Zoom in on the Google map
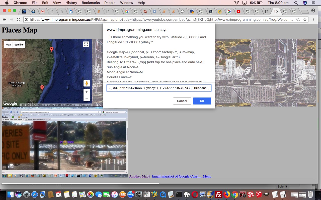Viewport: 321px width, 200px height. coord(87,92)
